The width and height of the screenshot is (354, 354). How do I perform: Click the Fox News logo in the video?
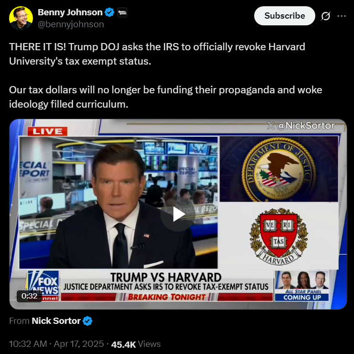(44, 286)
